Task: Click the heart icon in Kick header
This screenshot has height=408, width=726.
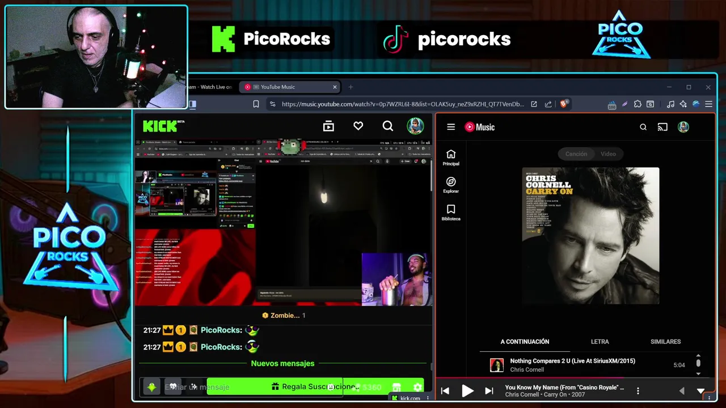Action: tap(358, 126)
